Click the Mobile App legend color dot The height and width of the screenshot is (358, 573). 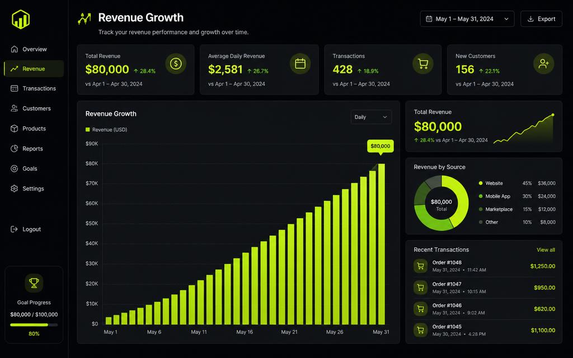(x=481, y=196)
